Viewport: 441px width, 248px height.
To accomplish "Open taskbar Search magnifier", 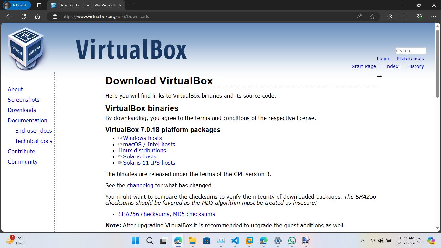I will pyautogui.click(x=150, y=241).
